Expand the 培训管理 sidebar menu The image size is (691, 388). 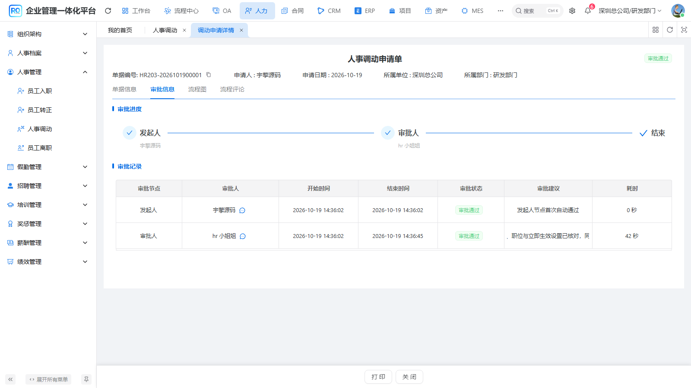pyautogui.click(x=48, y=205)
